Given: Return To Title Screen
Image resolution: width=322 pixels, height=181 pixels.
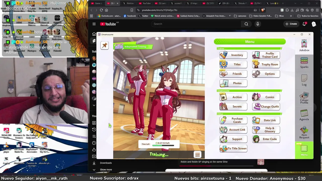Looking at the screenshot, I should pos(233,149).
